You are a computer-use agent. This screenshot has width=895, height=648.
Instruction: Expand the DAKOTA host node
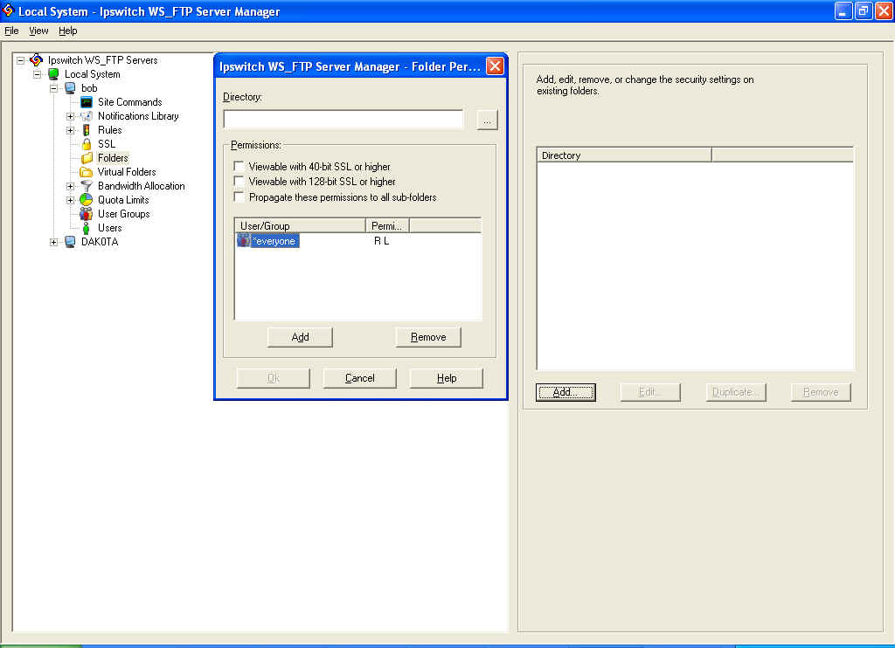[x=54, y=243]
